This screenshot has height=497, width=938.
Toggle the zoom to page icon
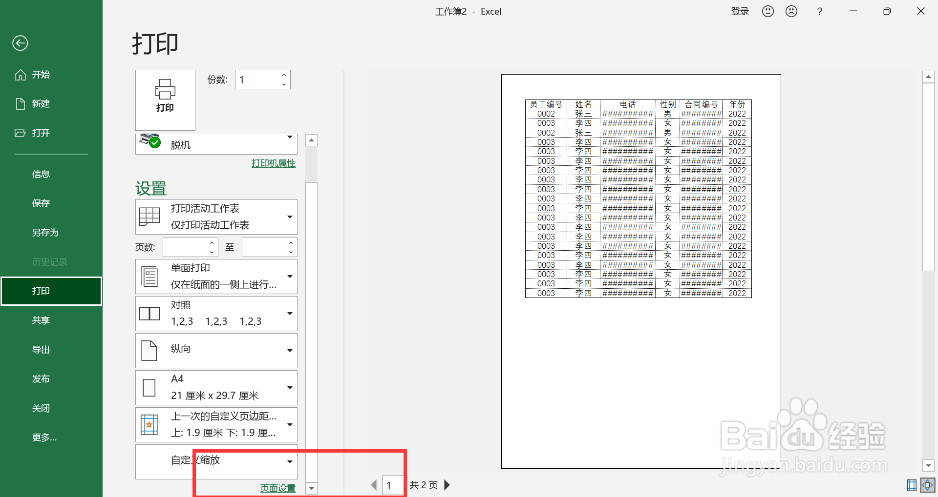pos(927,485)
